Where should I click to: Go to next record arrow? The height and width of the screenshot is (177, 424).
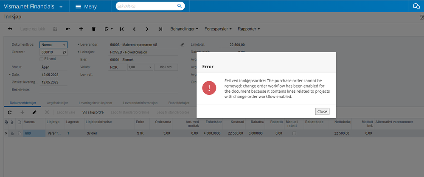click(x=147, y=29)
